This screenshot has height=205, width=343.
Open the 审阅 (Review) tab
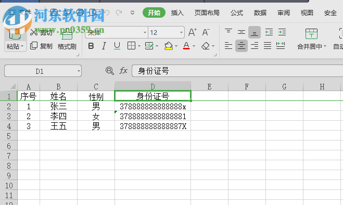(284, 12)
